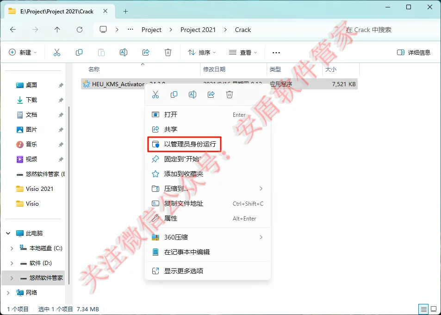The height and width of the screenshot is (315, 441).
Task: Click the Share icon atop the context menu
Action: point(211,94)
